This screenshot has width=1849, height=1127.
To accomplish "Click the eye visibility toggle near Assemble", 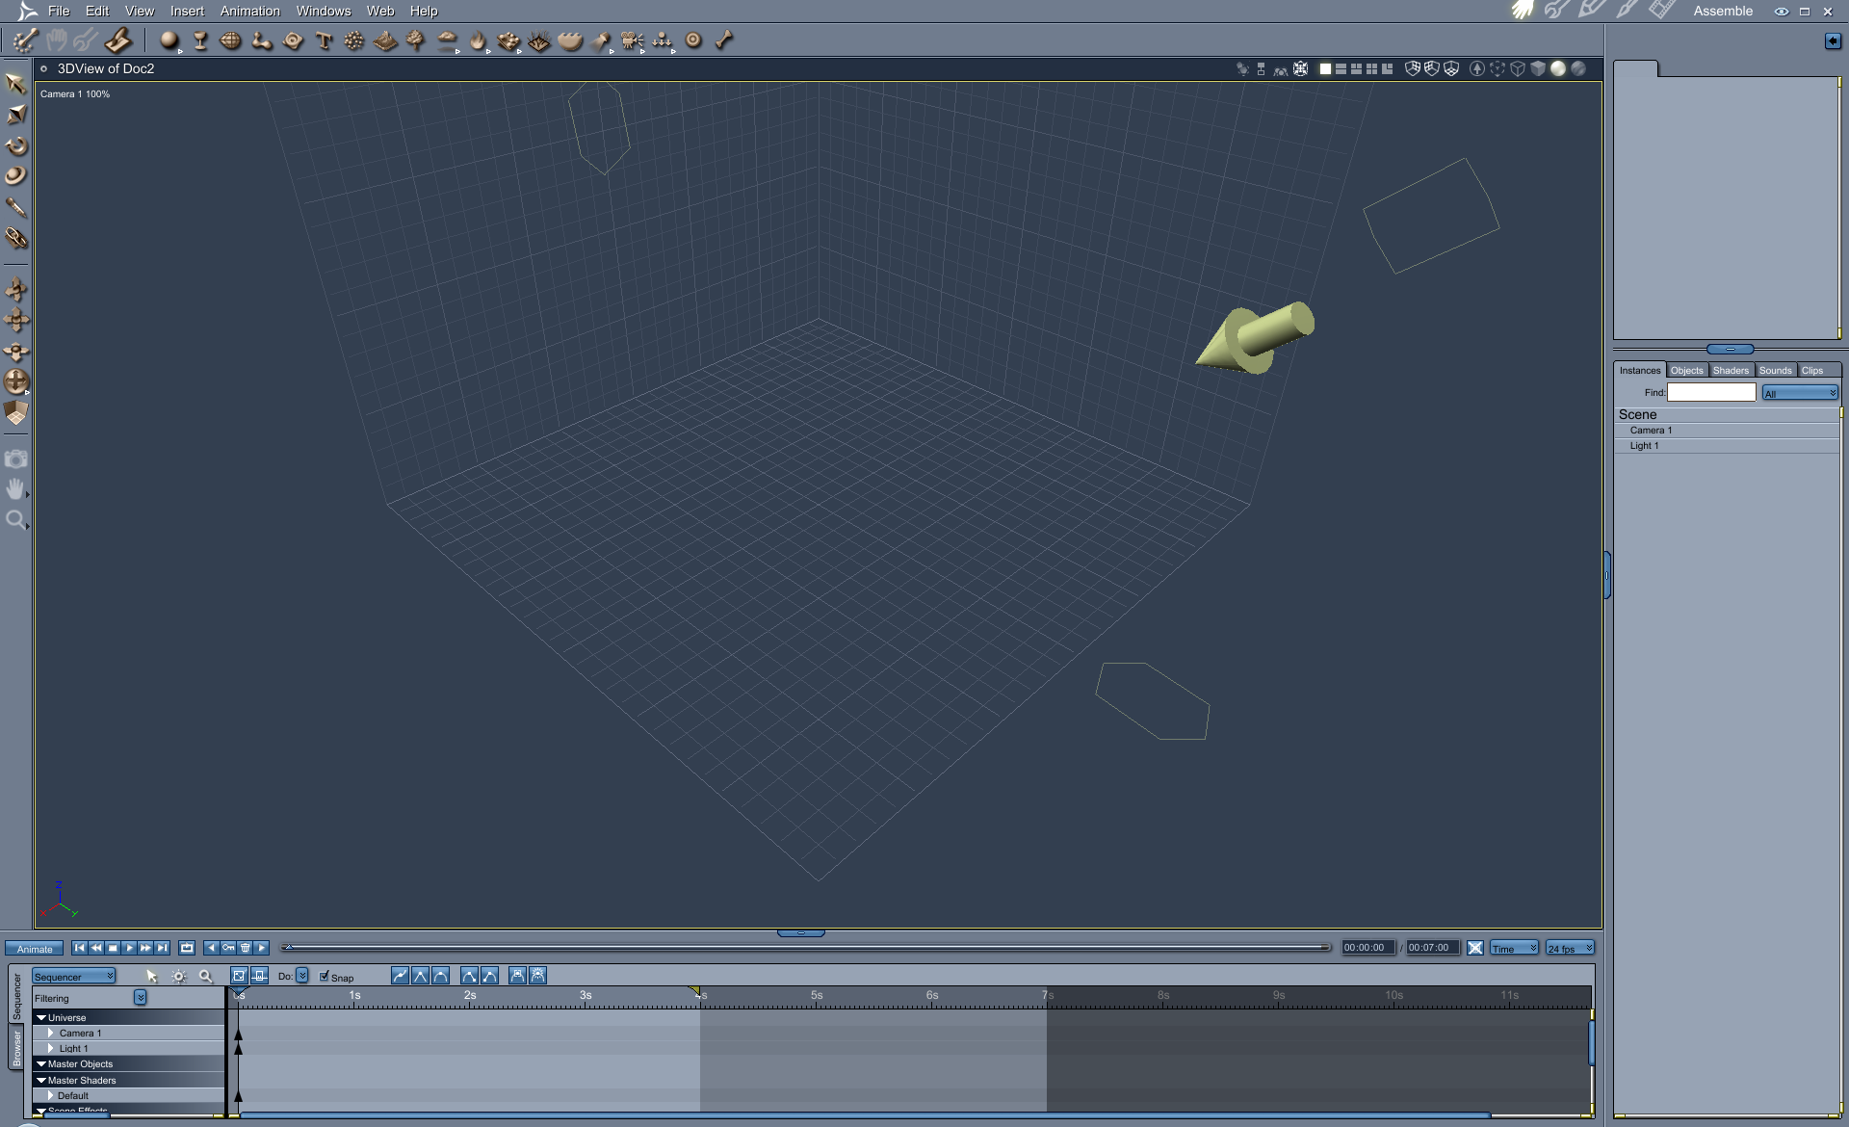I will (x=1782, y=11).
